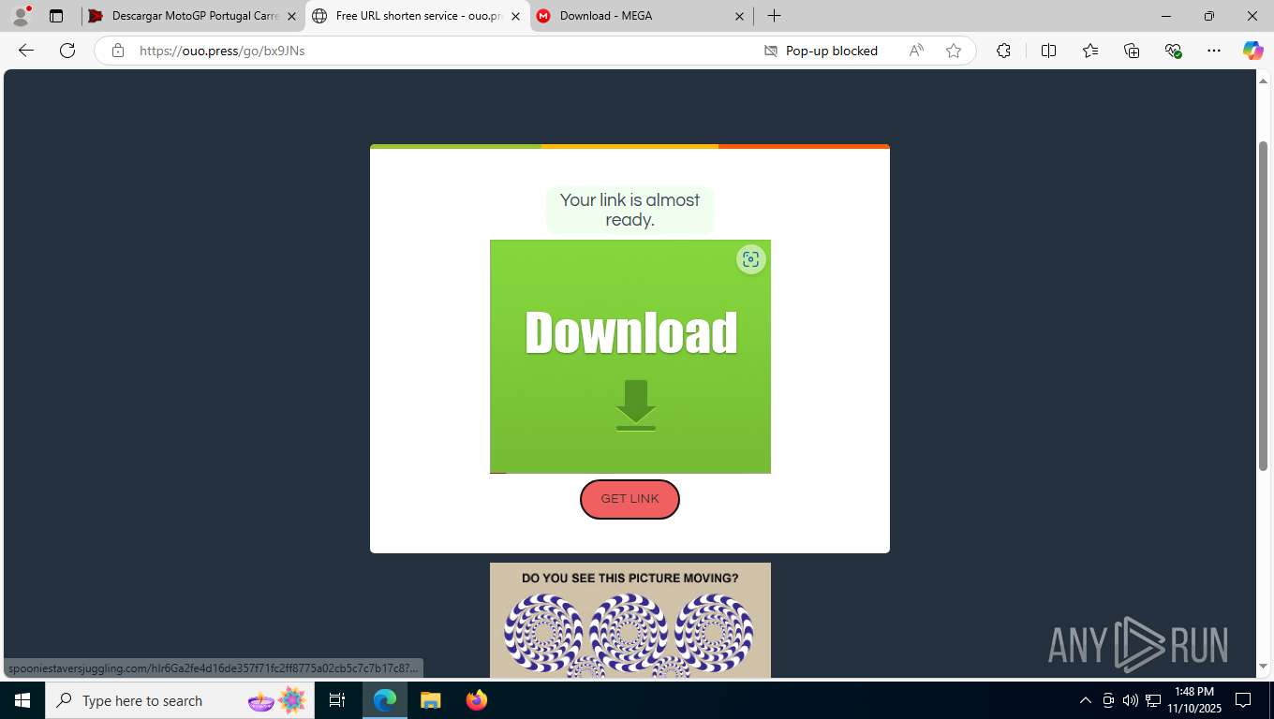Screen dimensions: 1274x719
Task: Open network settings tray icon
Action: pyautogui.click(x=1153, y=700)
